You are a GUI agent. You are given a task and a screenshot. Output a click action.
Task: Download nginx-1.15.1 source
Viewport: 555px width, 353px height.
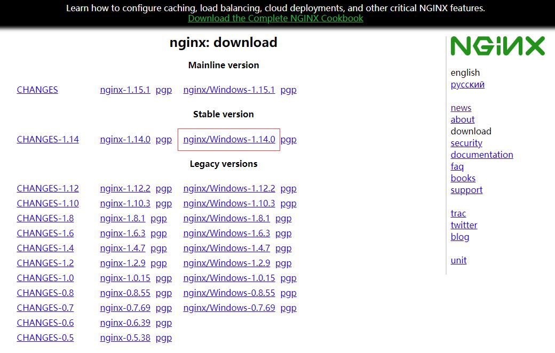tap(125, 90)
